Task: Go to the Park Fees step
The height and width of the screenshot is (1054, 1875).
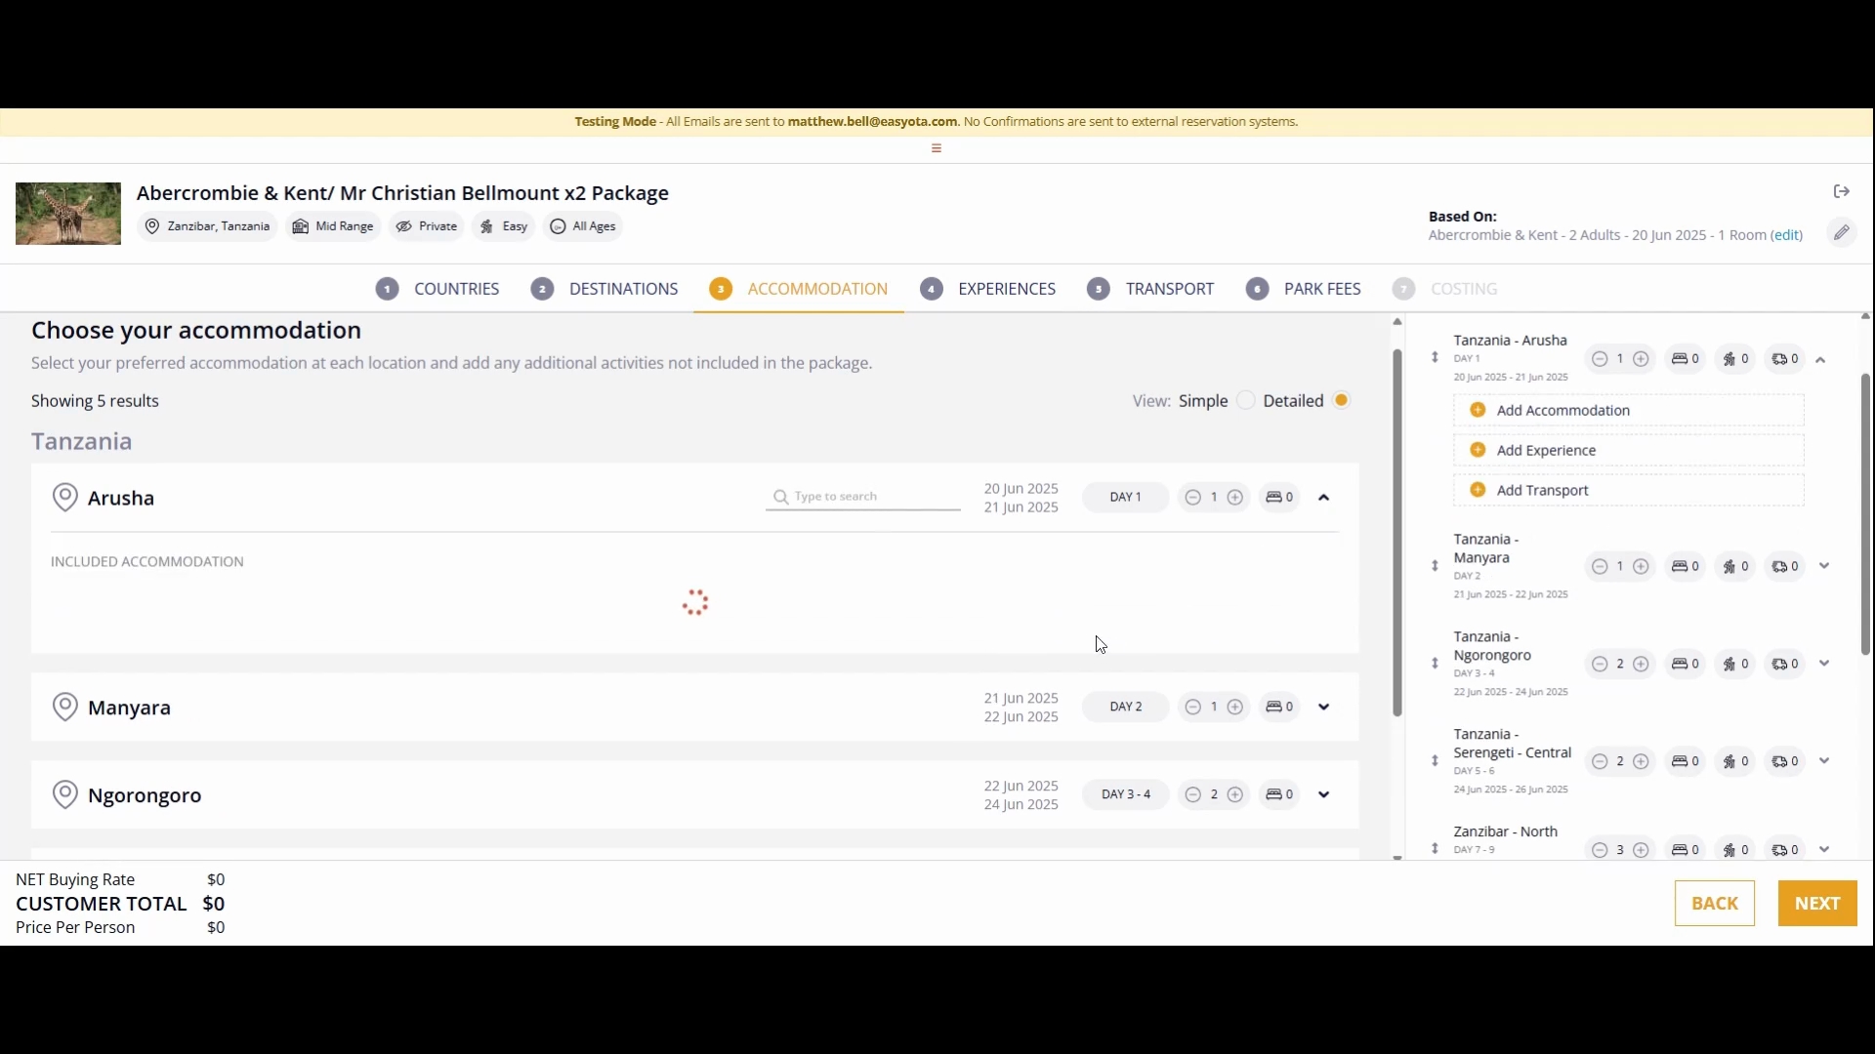Action: 1304,289
